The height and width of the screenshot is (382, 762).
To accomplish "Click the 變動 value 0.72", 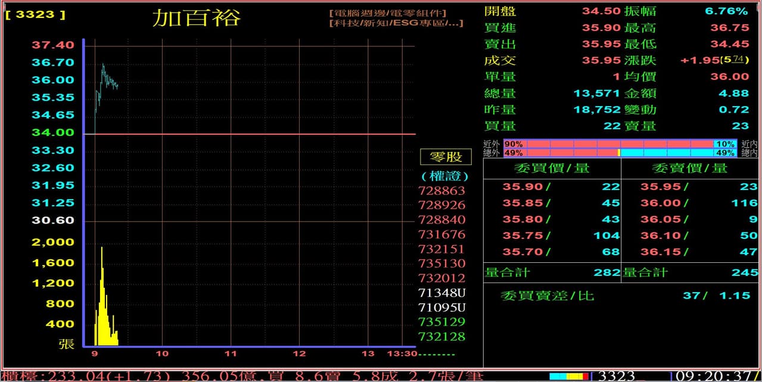I will tap(734, 110).
